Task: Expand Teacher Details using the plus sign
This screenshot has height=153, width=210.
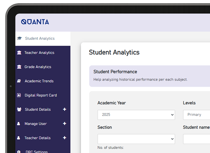Action: click(x=65, y=138)
